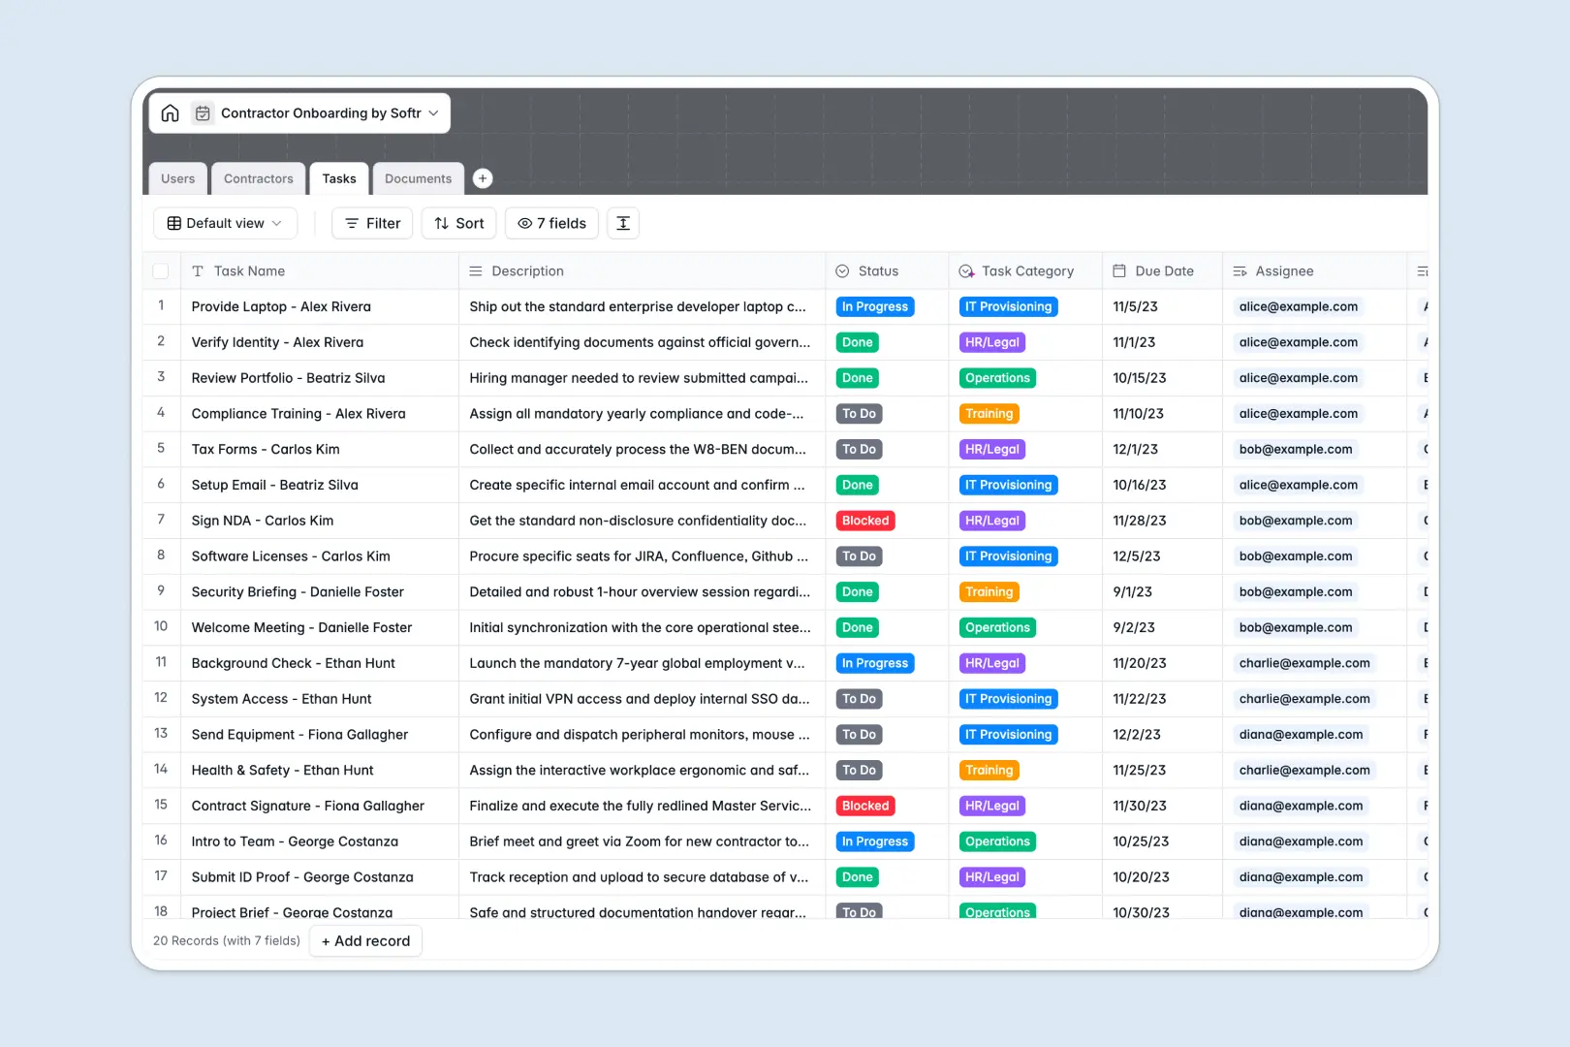This screenshot has height=1047, width=1570.
Task: Toggle the select-all checkbox in the header row
Action: click(161, 270)
